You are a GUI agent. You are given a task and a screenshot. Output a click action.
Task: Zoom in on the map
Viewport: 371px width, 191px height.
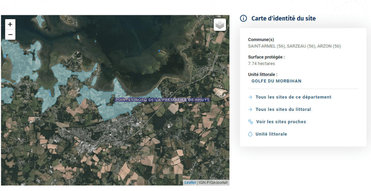tap(10, 24)
